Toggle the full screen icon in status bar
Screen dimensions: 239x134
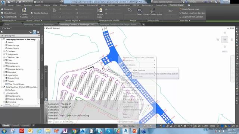click(x=233, y=126)
